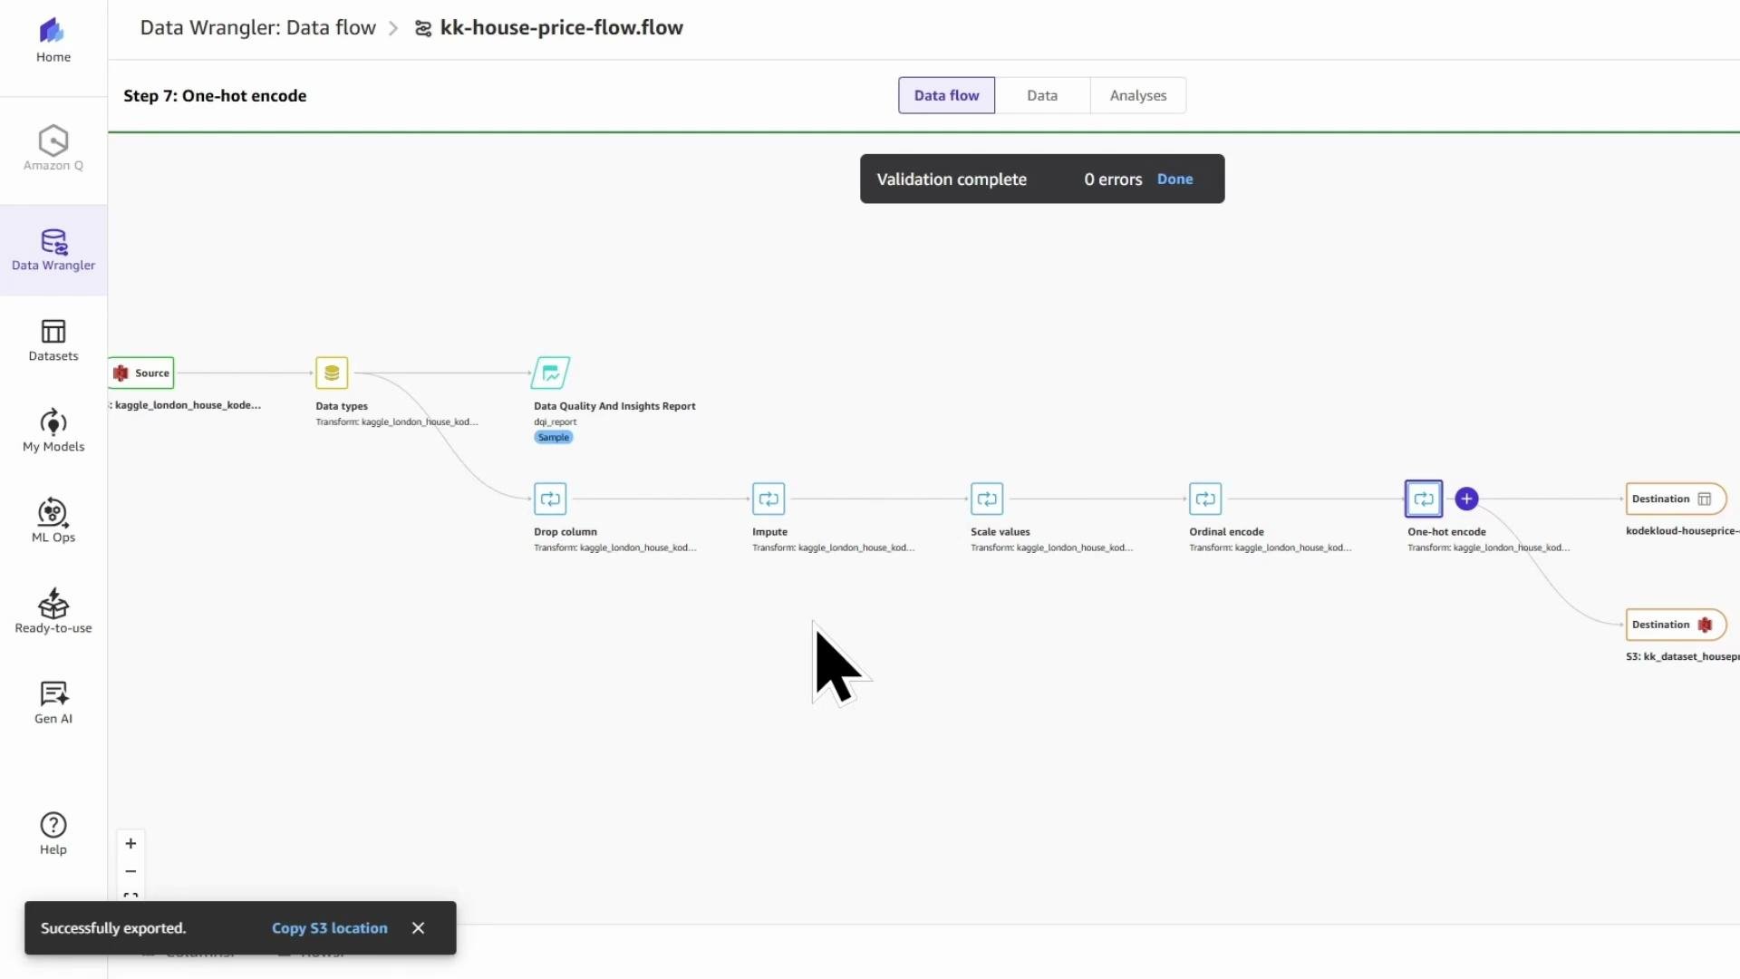Viewport: 1740px width, 979px height.
Task: Select the One-hot encode transform node
Action: click(x=1424, y=499)
